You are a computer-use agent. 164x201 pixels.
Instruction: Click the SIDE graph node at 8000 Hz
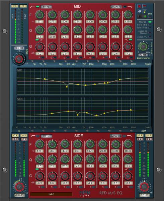tap(131, 110)
